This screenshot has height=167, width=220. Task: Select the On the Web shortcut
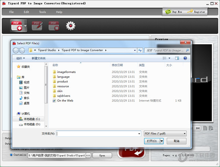click(x=63, y=101)
